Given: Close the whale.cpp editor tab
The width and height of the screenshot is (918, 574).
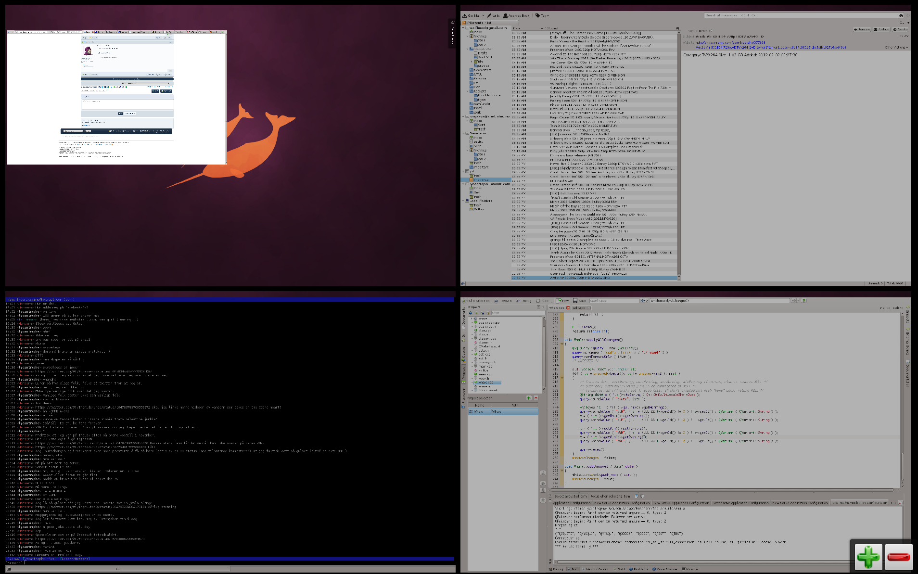Looking at the screenshot, I should 568,308.
